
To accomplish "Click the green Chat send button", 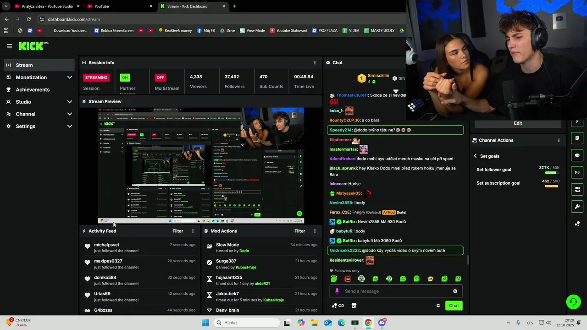I will click(x=454, y=306).
